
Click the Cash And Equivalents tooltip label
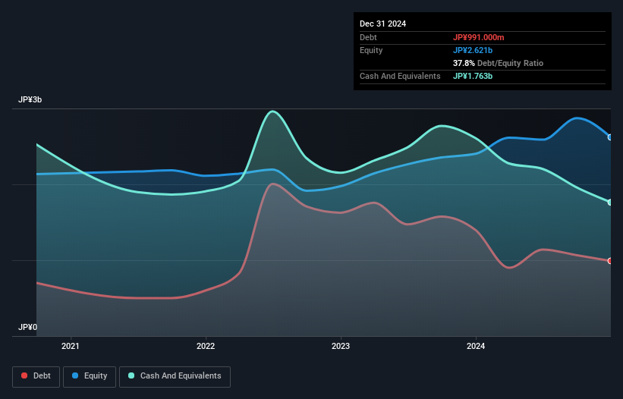[400, 76]
